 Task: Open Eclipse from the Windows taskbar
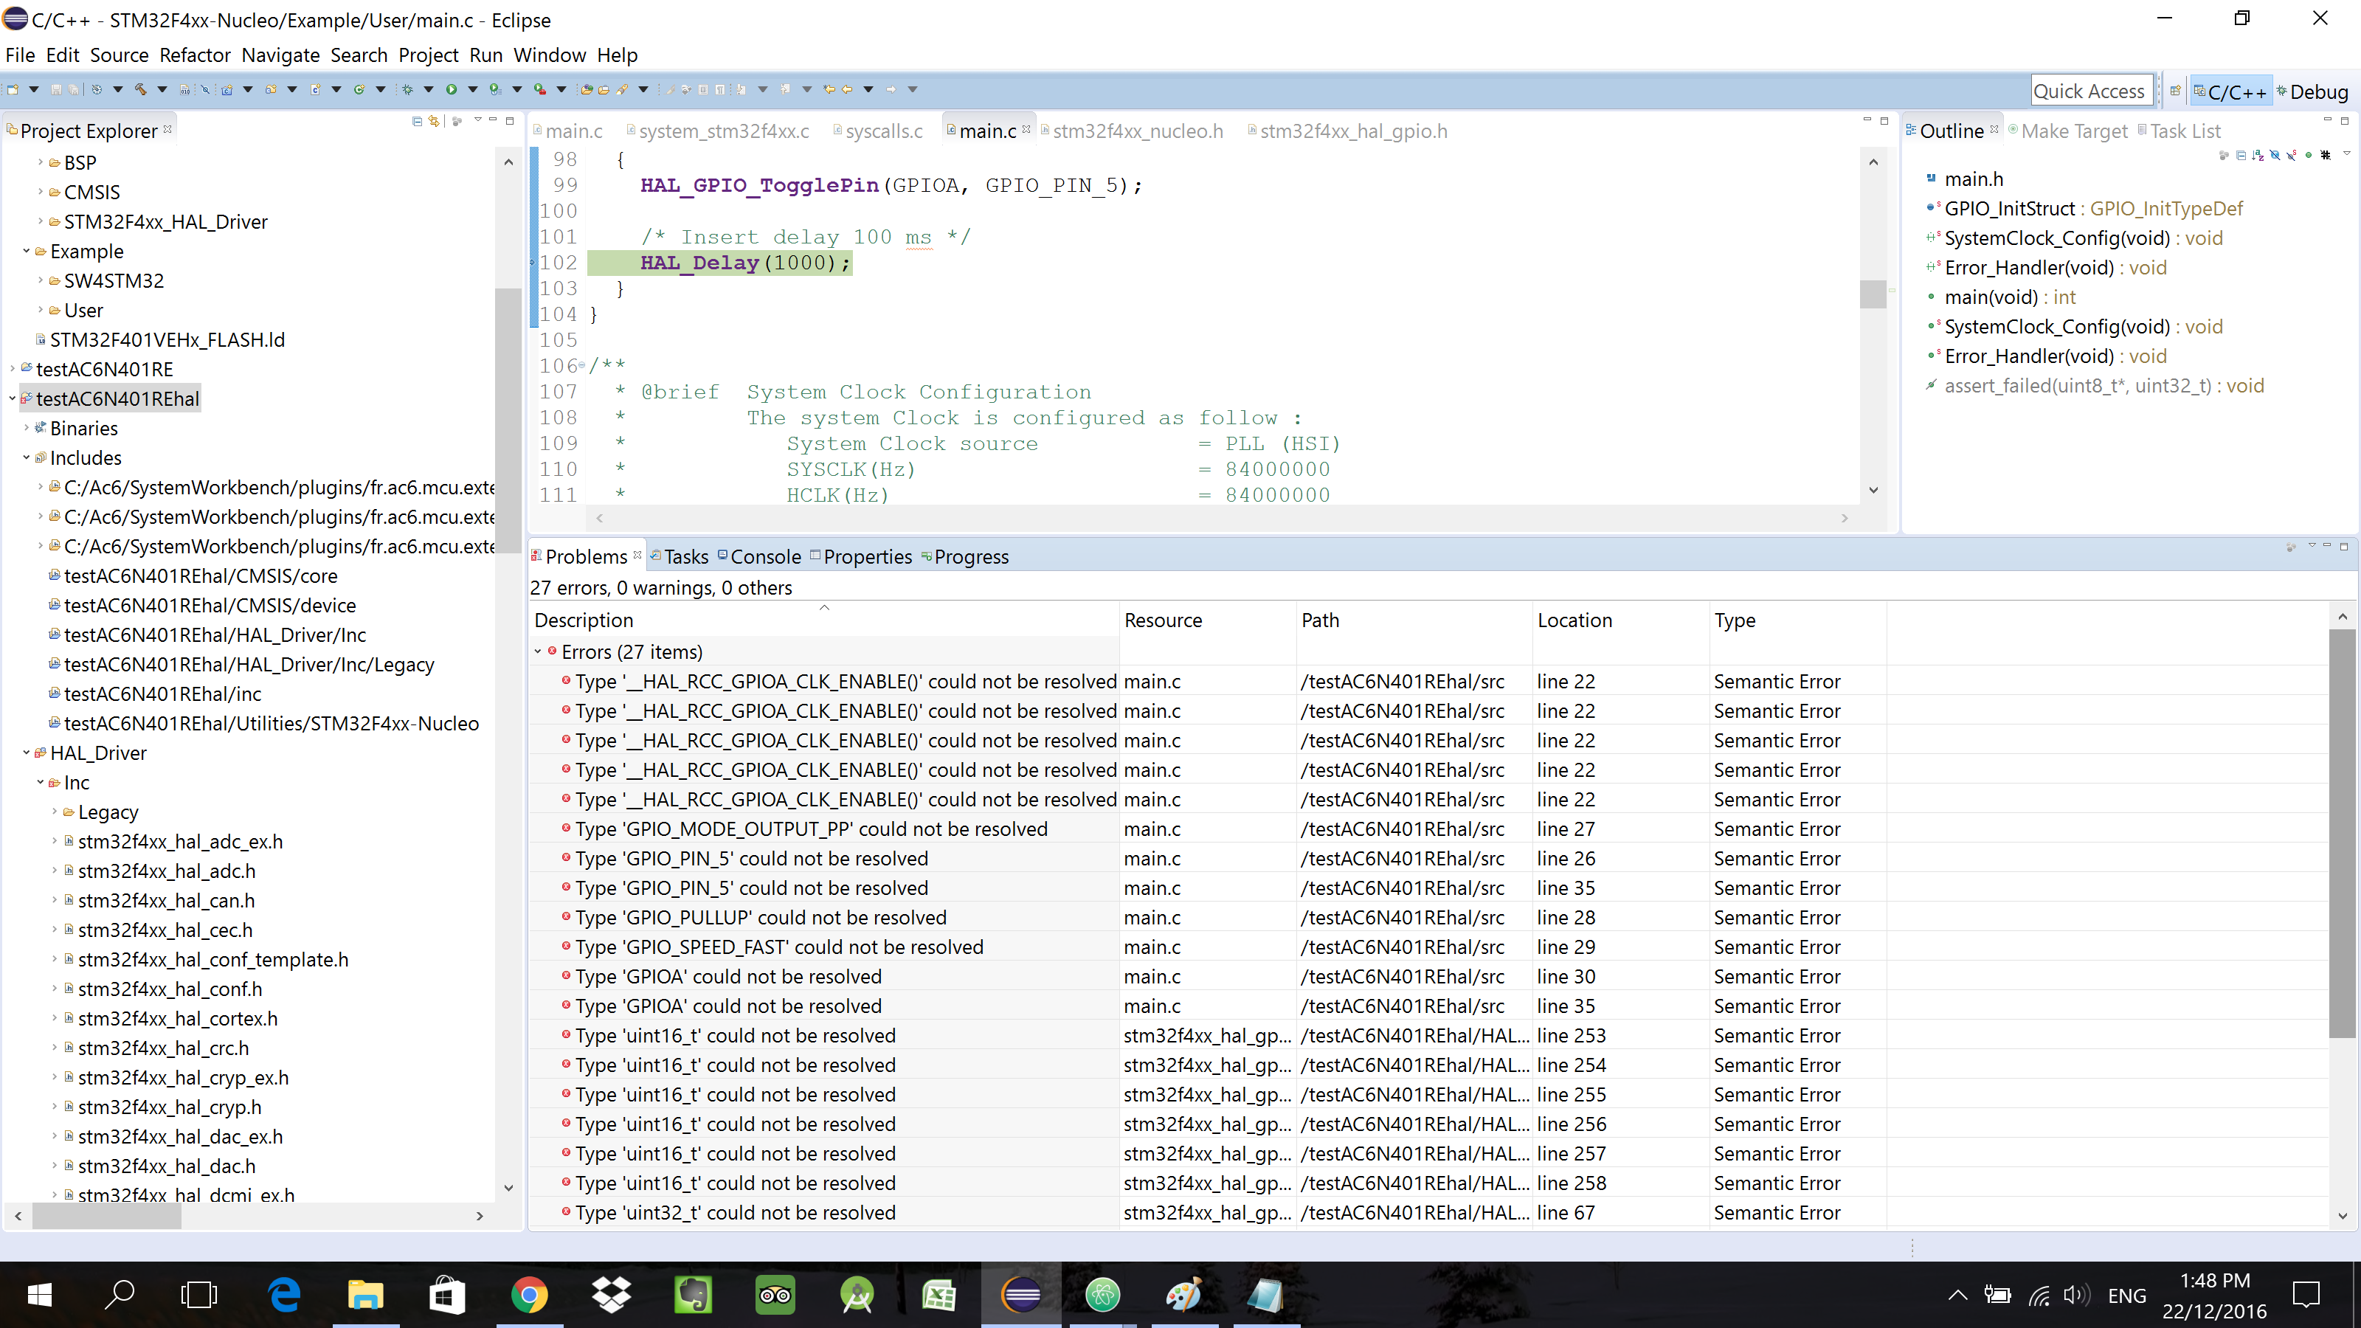[x=1020, y=1295]
